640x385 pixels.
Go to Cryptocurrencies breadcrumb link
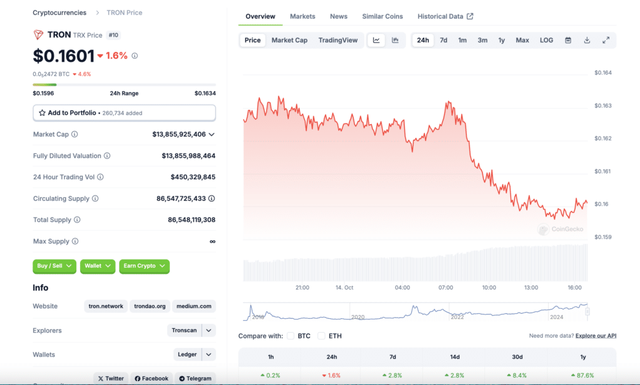point(59,12)
